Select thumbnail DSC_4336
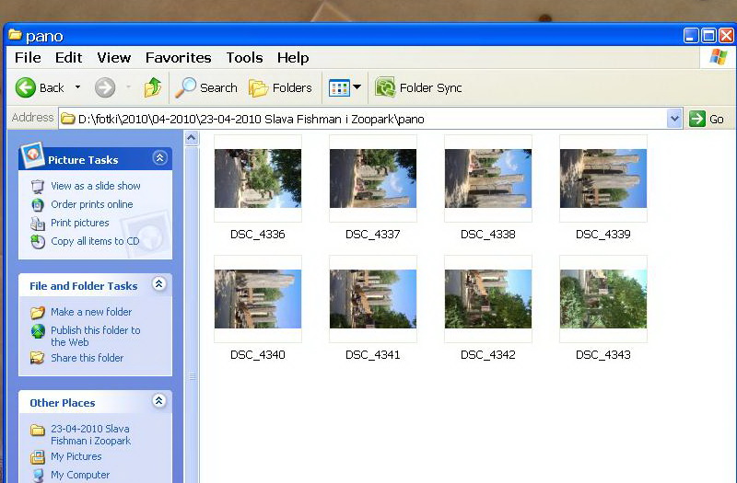This screenshot has width=737, height=483. [258, 178]
